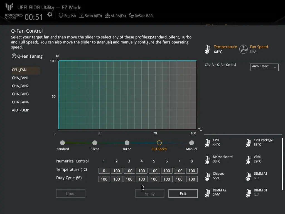Click Q-Fan Tuning label
Screen dimensions: 285x214
click(30, 56)
